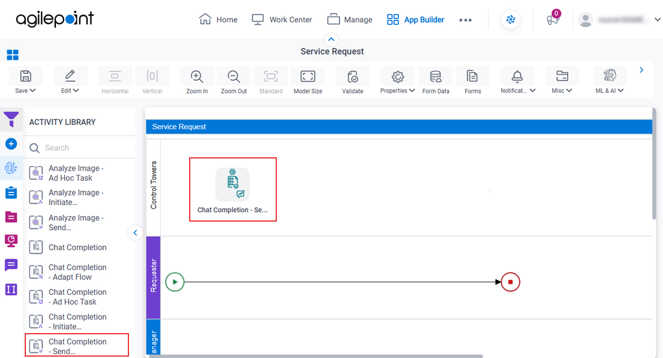
Task: Collapse the Activity Library panel chevron
Action: (135, 233)
